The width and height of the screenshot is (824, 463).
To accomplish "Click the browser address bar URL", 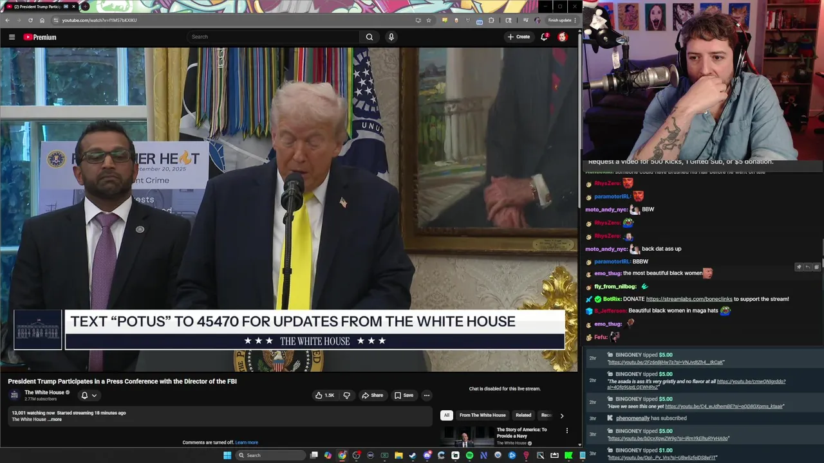I will (99, 20).
